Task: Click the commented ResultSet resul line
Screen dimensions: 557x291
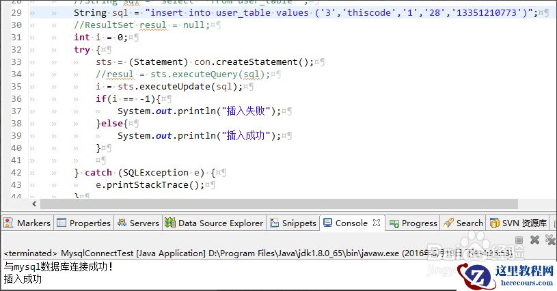Action: tap(141, 25)
